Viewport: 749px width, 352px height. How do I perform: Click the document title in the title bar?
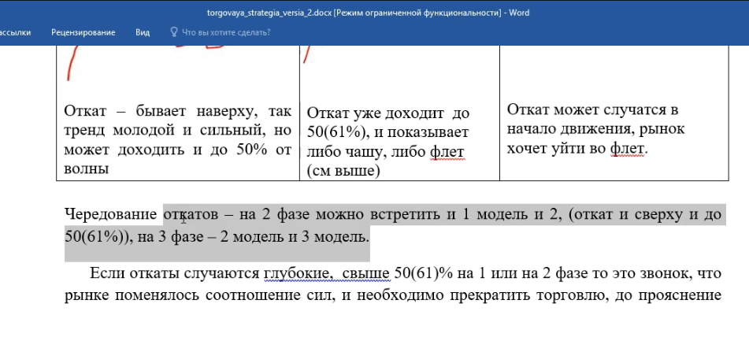click(368, 13)
